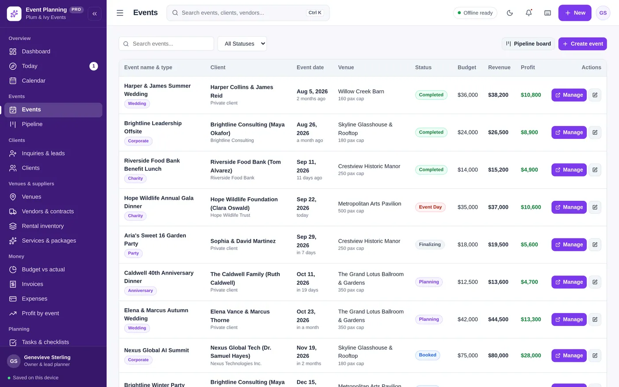Click the Venues map-pin icon
This screenshot has height=387, width=619.
(13, 197)
